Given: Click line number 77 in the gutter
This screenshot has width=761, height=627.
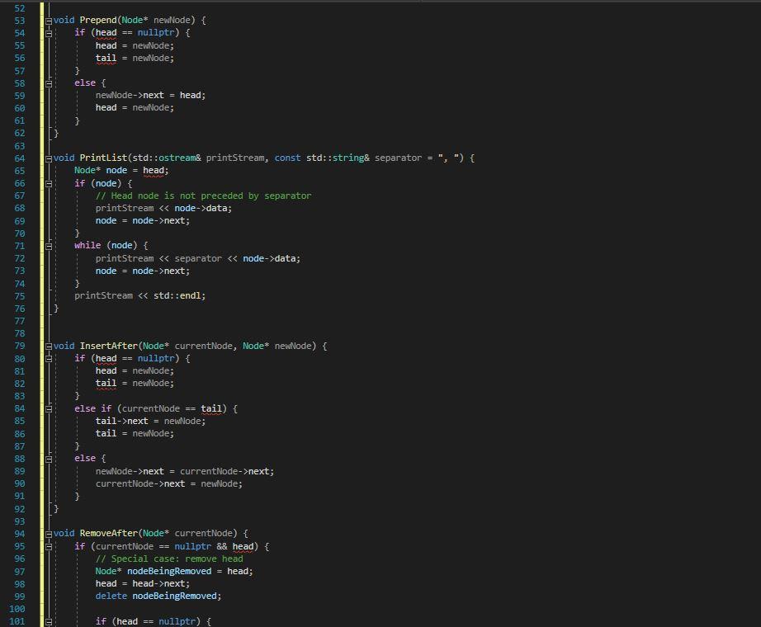Looking at the screenshot, I should pos(20,321).
